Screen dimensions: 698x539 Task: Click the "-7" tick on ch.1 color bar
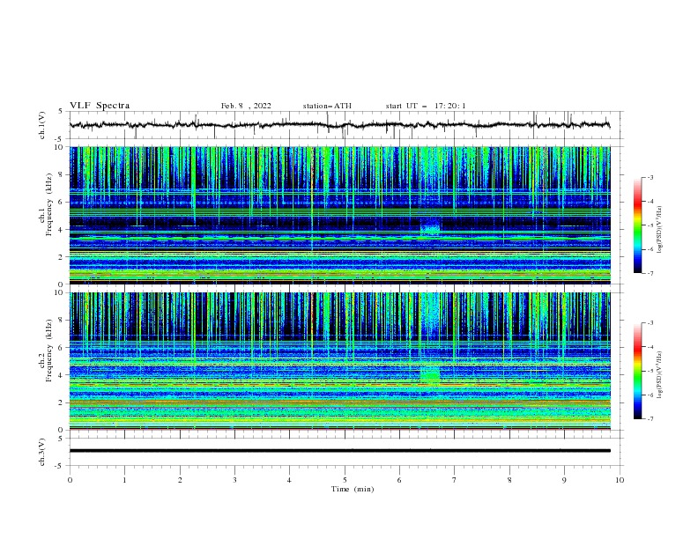click(x=650, y=273)
